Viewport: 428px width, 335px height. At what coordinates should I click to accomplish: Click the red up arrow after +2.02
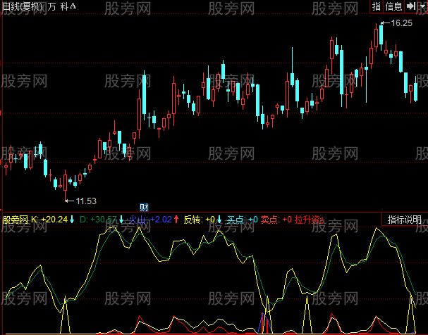(x=176, y=220)
